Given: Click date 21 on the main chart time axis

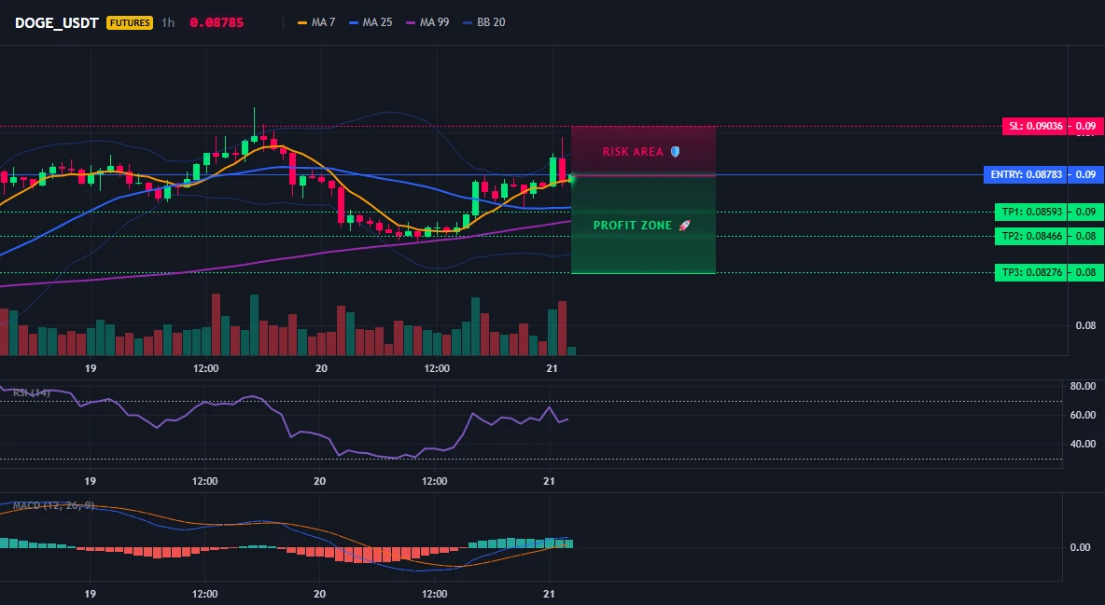Looking at the screenshot, I should (552, 368).
